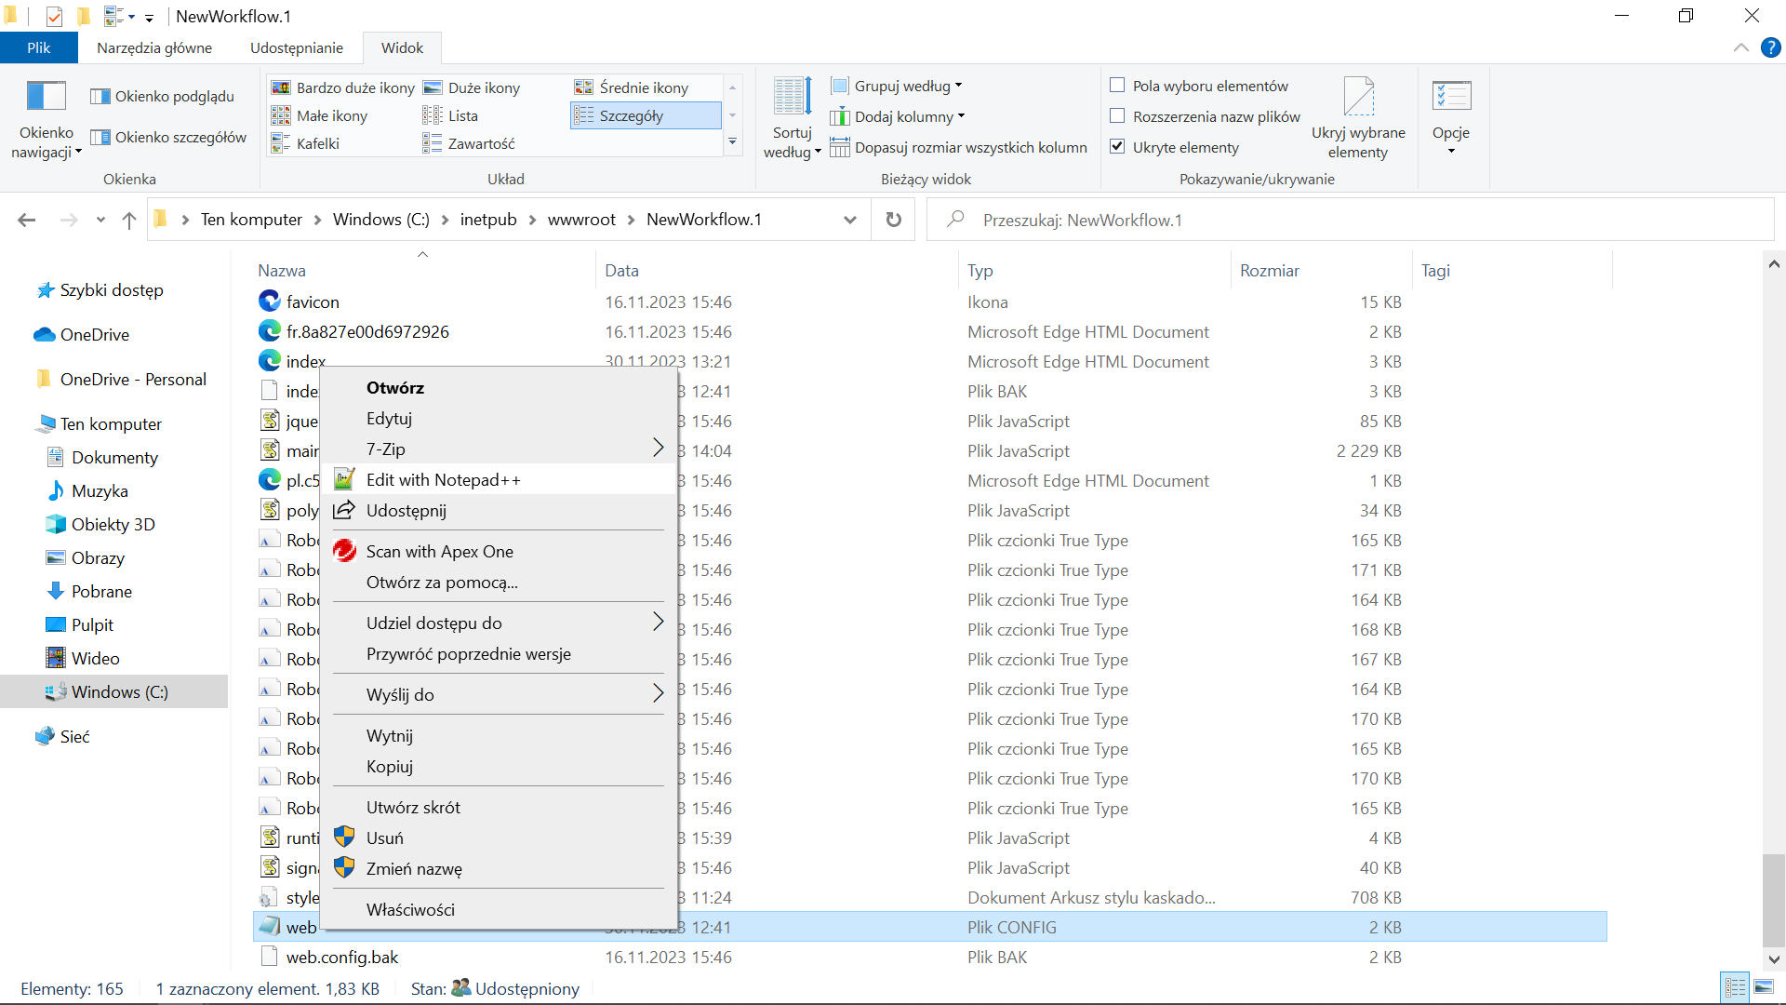Choose Przywróć poprzednie wersje
Image resolution: width=1786 pixels, height=1005 pixels.
[x=499, y=654]
